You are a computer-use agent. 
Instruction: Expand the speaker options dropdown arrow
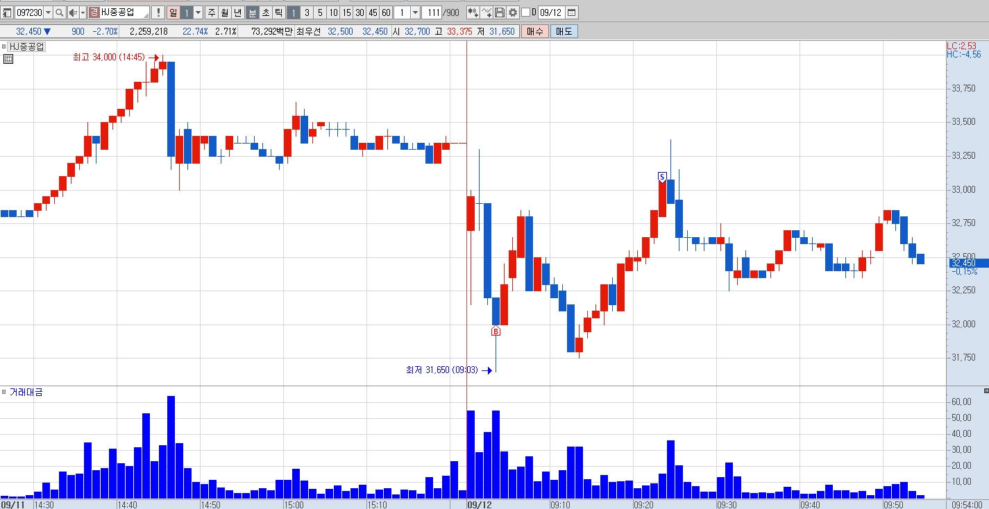83,12
